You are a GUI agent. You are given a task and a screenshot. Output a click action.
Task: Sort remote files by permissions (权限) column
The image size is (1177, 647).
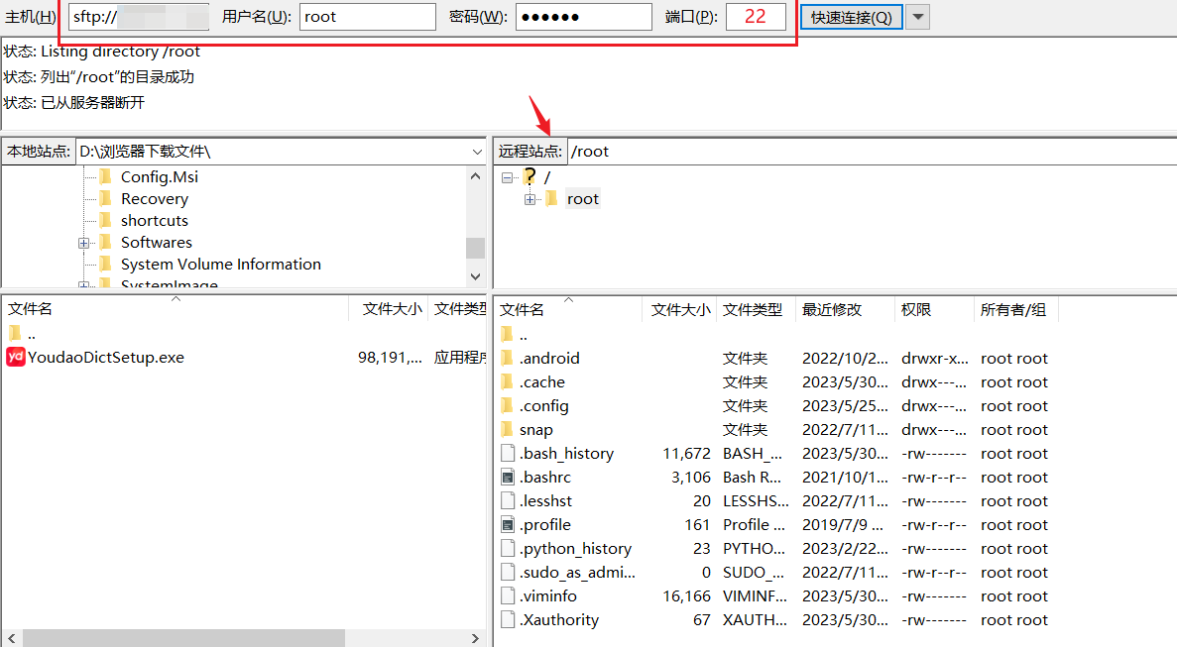click(x=934, y=310)
